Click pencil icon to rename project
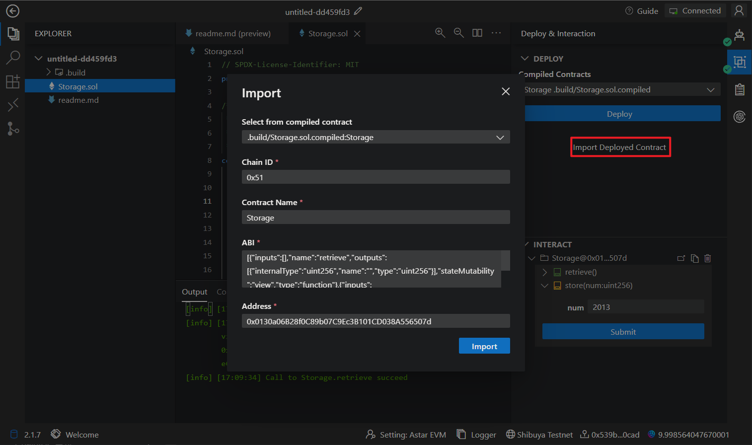 (x=358, y=11)
